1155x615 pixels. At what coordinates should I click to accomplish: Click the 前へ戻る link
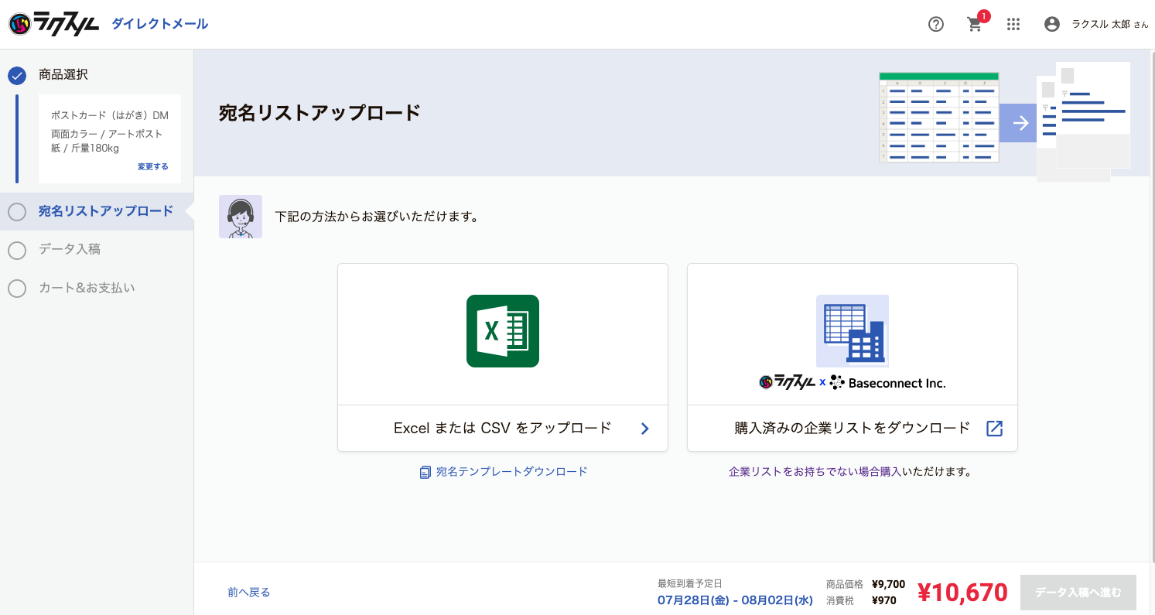point(249,593)
